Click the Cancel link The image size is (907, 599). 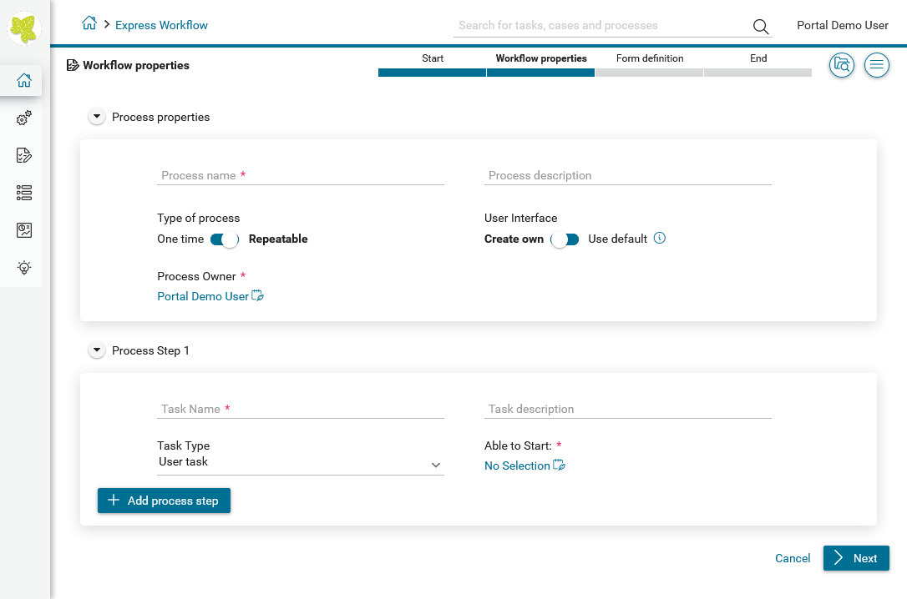click(792, 558)
